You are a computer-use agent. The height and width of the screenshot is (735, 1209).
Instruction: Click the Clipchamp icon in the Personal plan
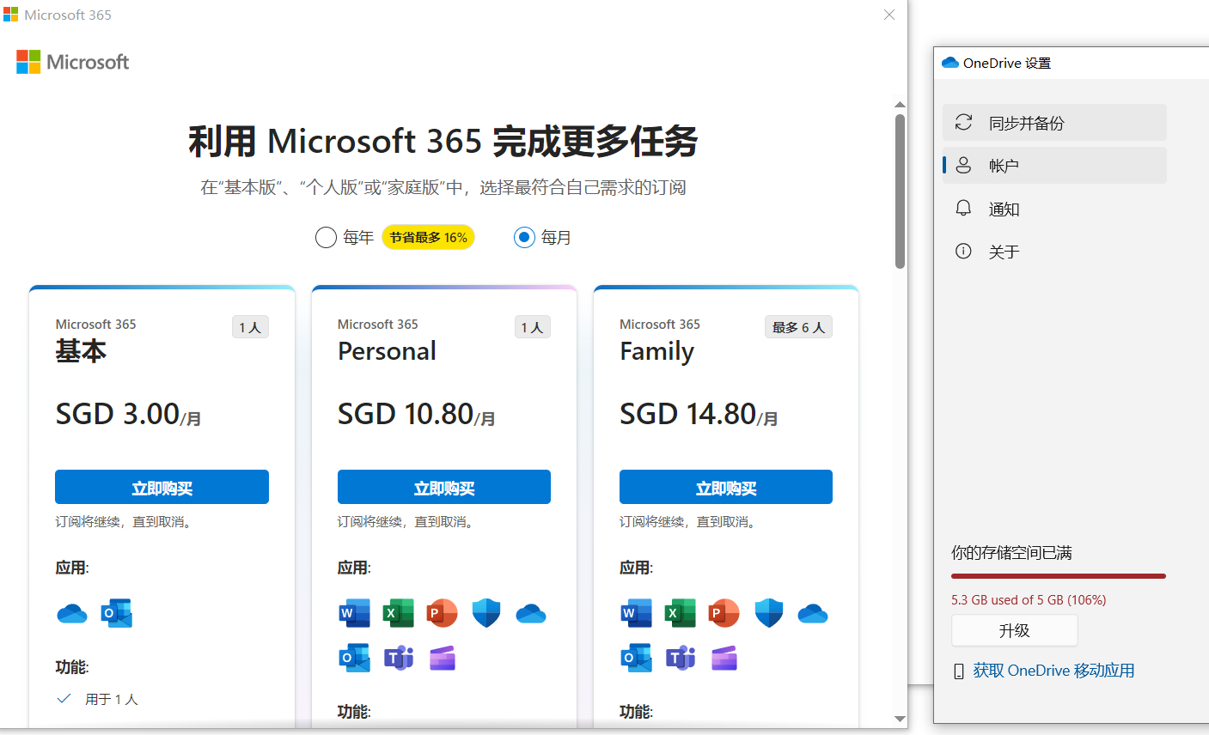443,659
